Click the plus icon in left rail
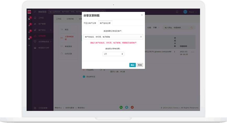 coord(29,45)
